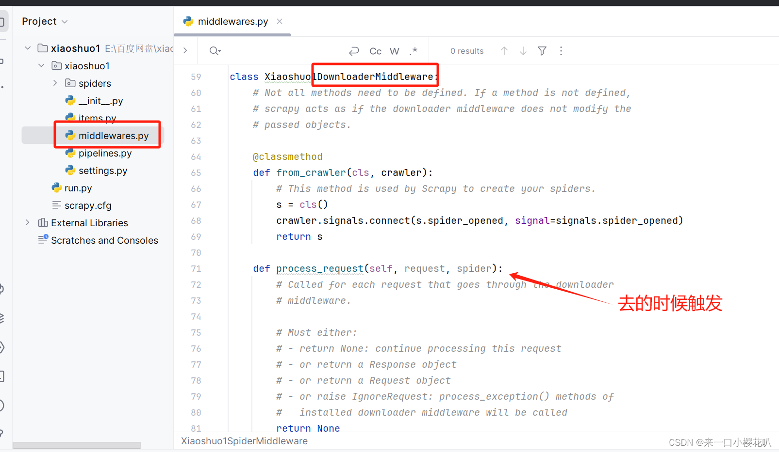Click the magnifier icon in the search field

point(214,50)
